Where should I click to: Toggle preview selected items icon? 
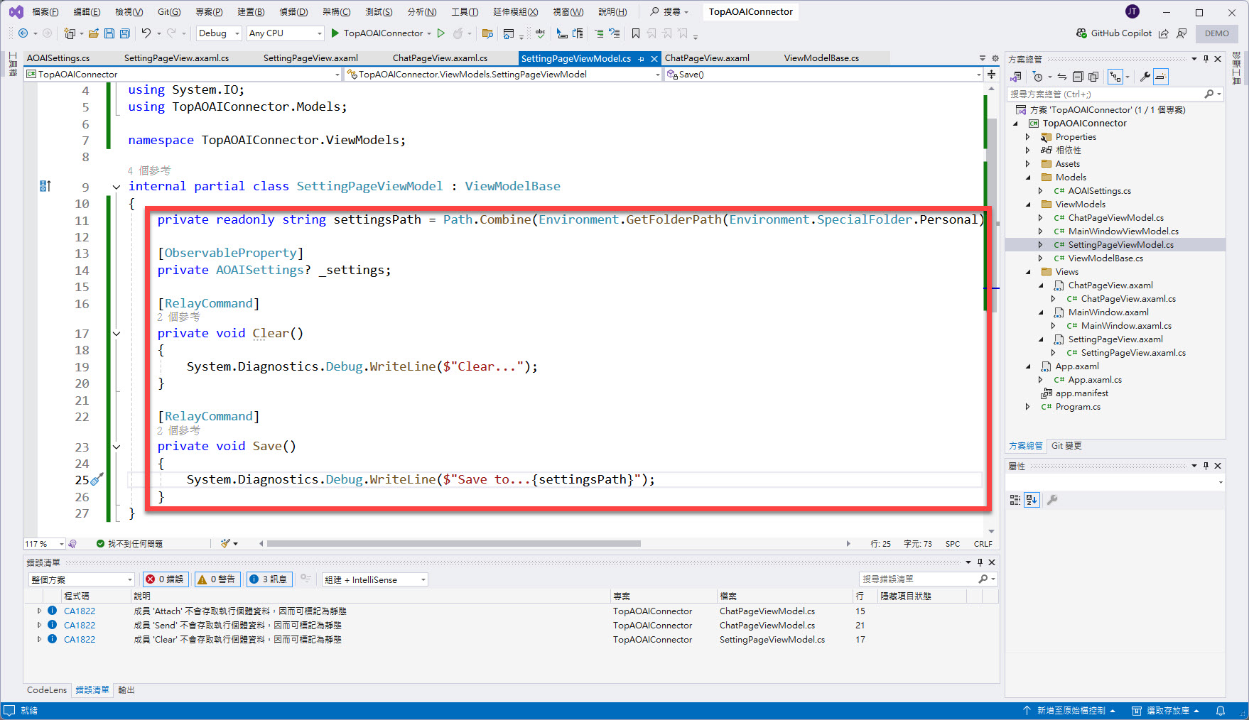[1160, 77]
